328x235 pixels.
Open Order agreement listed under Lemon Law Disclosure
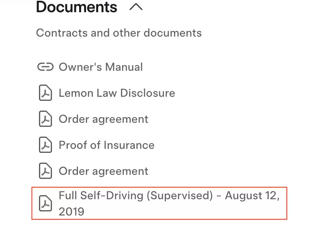tap(104, 120)
